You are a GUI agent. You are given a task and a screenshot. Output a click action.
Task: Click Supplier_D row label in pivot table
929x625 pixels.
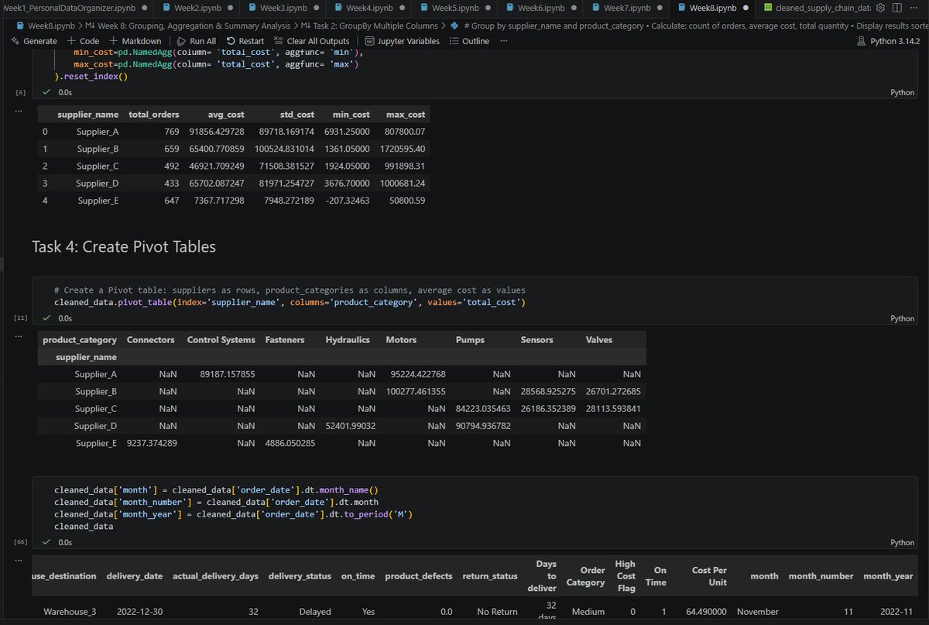pyautogui.click(x=95, y=426)
